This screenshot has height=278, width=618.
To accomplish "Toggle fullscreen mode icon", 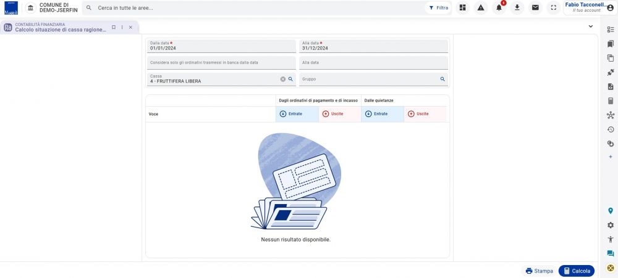I will tap(553, 7).
